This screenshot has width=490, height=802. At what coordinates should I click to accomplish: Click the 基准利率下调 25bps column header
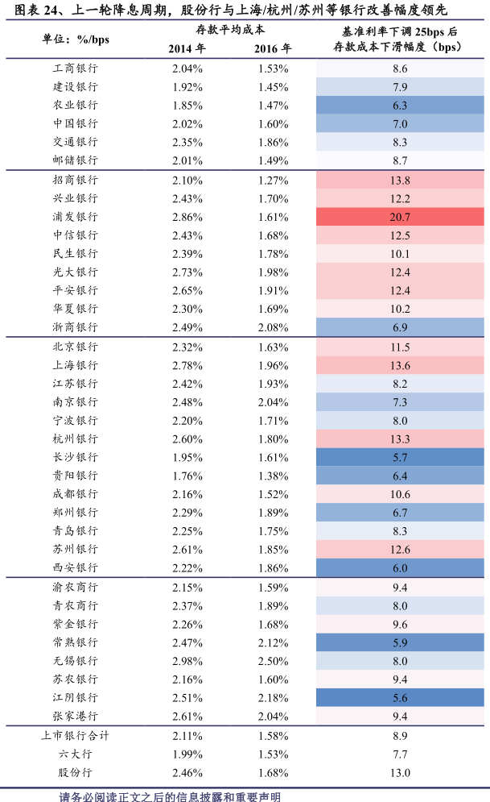click(x=400, y=39)
